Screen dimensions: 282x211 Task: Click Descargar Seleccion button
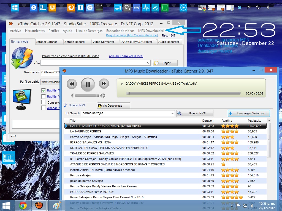[x=249, y=113]
